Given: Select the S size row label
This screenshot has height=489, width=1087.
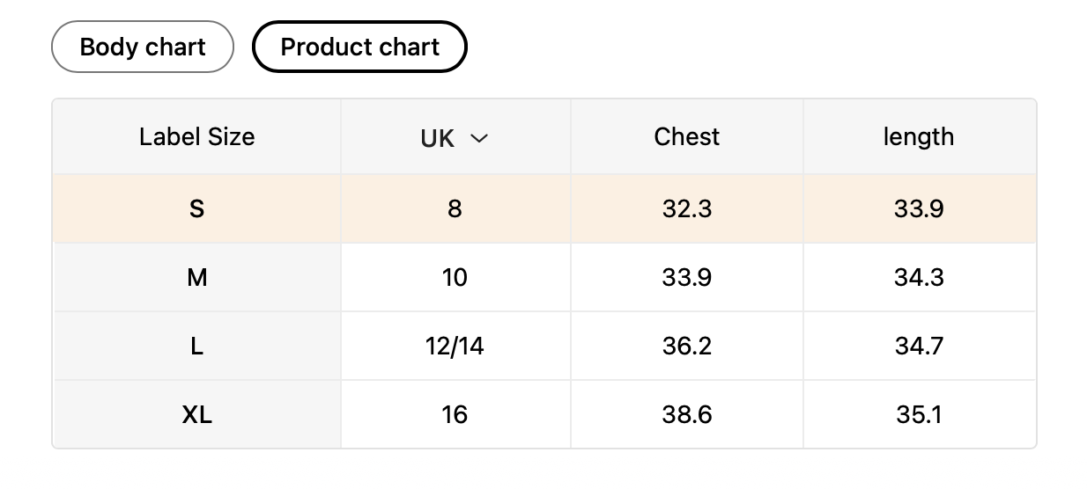Looking at the screenshot, I should click(x=196, y=209).
